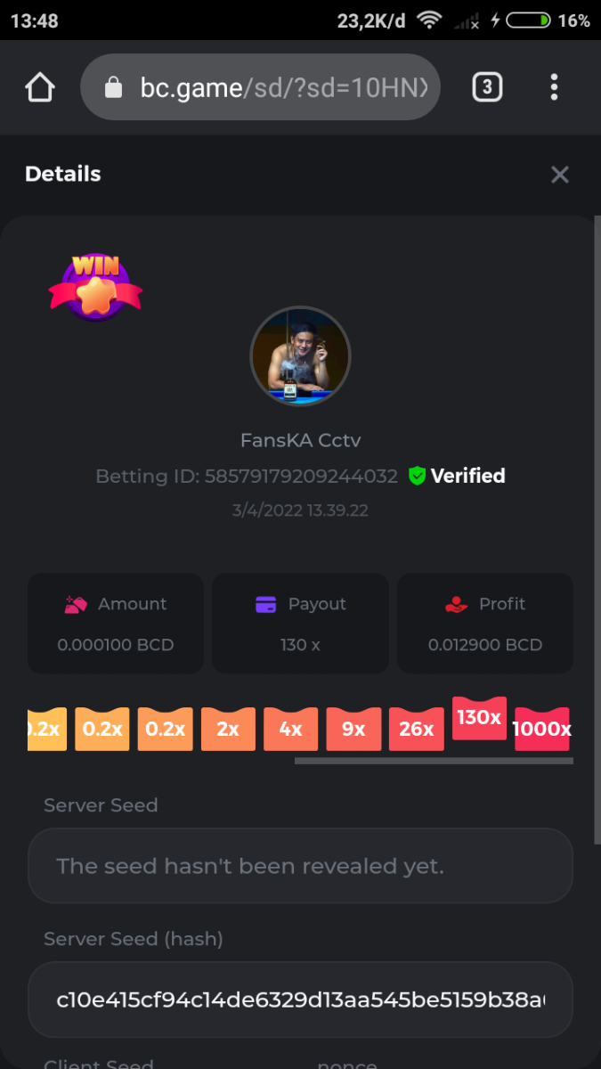Image resolution: width=601 pixels, height=1069 pixels.
Task: Tap the green Verified shield icon
Action: coord(417,477)
